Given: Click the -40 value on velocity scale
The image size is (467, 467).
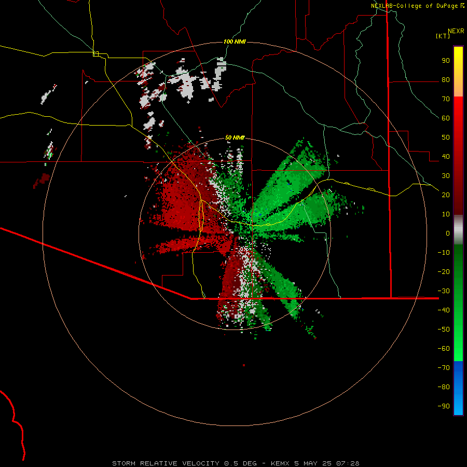Looking at the screenshot, I should (444, 310).
